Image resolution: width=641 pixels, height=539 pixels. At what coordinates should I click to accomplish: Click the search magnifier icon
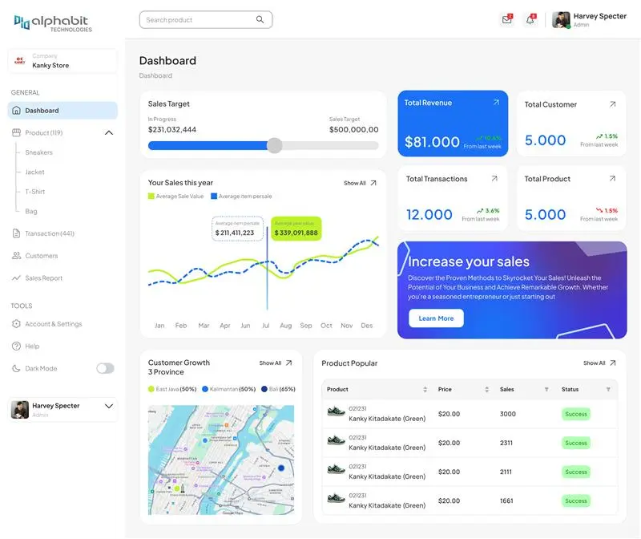tap(260, 20)
